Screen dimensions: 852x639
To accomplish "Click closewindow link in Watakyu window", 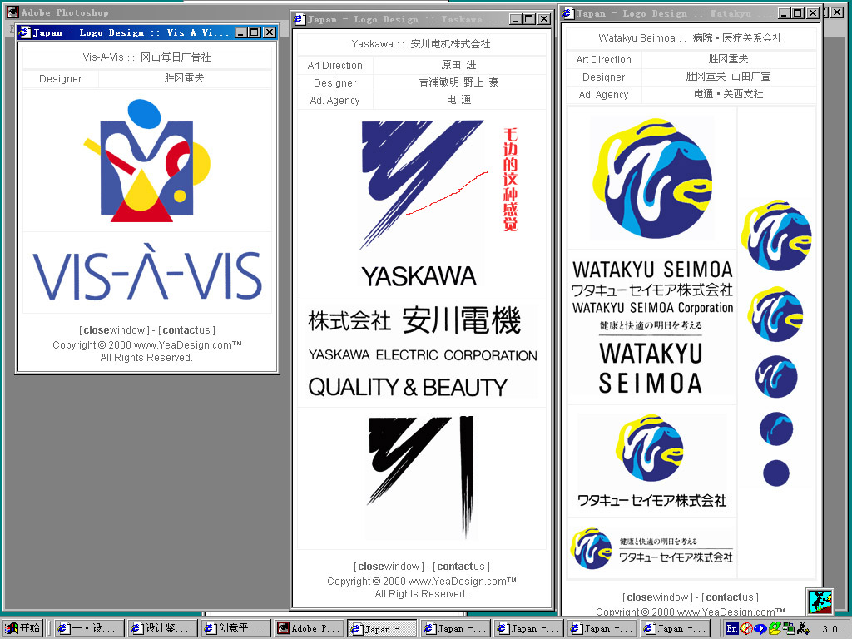I will (x=657, y=597).
